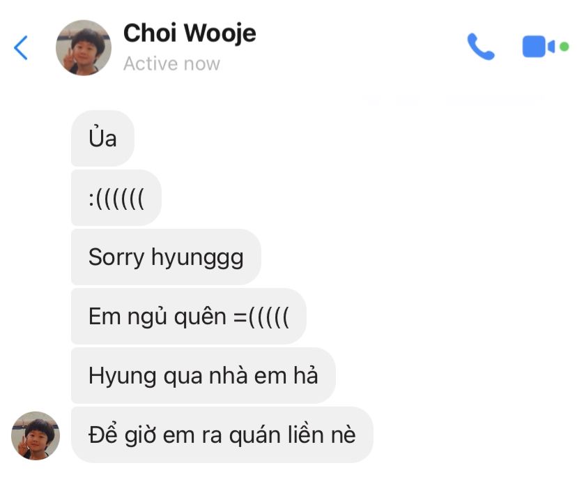577x484 pixels.
Task: Tap the word 'Wooje' in the header title
Action: 220,33
